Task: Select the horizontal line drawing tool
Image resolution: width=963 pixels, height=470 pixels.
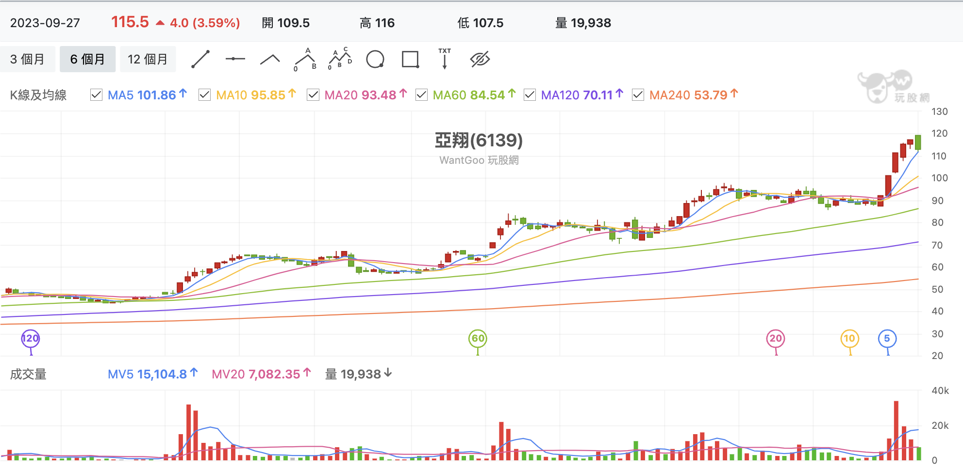Action: pyautogui.click(x=235, y=59)
